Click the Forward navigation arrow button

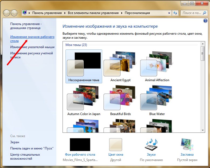[x=14, y=13]
